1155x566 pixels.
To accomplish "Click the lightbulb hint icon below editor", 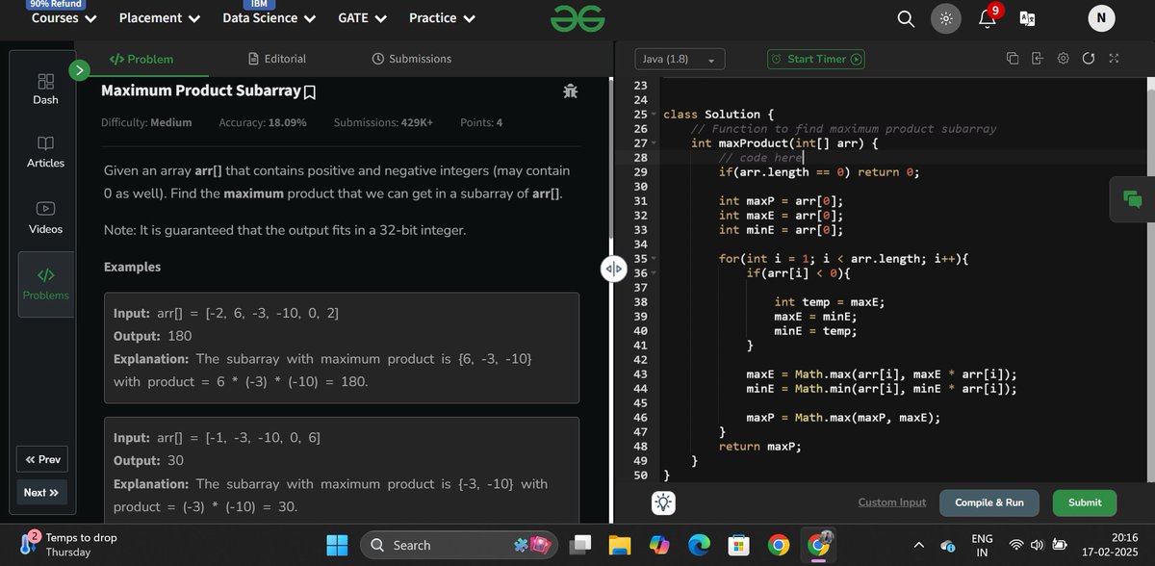I will pos(664,502).
